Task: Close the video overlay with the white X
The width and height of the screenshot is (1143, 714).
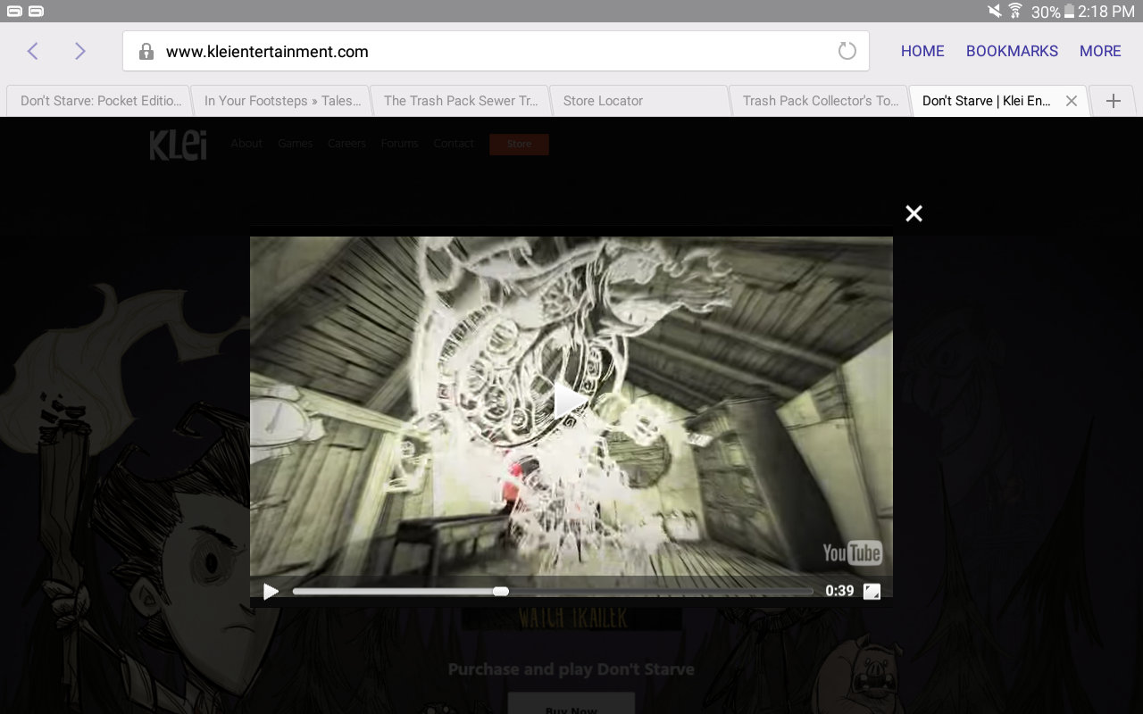Action: (x=914, y=213)
